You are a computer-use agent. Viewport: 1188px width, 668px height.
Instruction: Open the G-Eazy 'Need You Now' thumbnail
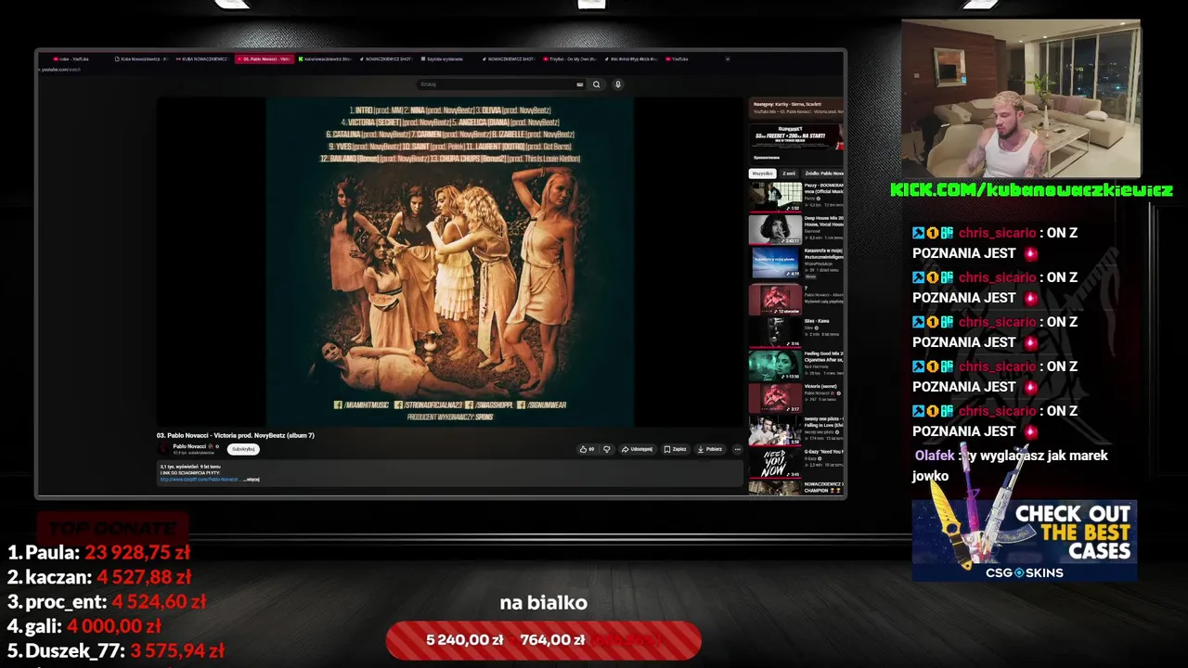coord(775,464)
